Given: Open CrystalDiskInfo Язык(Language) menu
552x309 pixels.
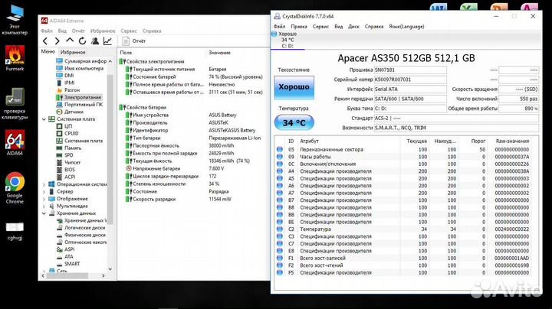Looking at the screenshot, I should tap(406, 26).
